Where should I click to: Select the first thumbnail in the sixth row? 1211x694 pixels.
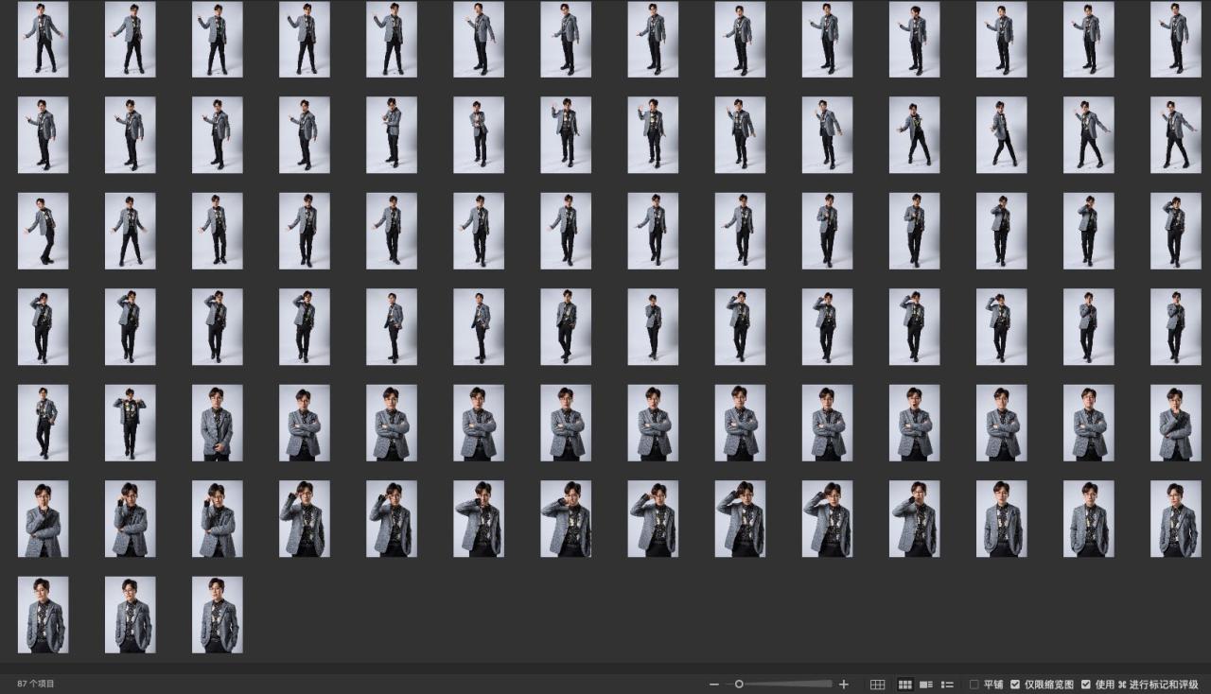coord(43,519)
